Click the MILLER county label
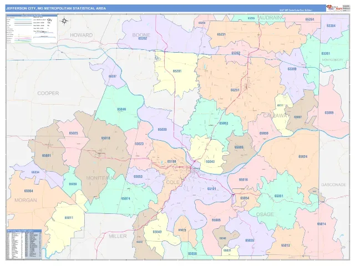The width and height of the screenshot is (355, 266). point(118,236)
